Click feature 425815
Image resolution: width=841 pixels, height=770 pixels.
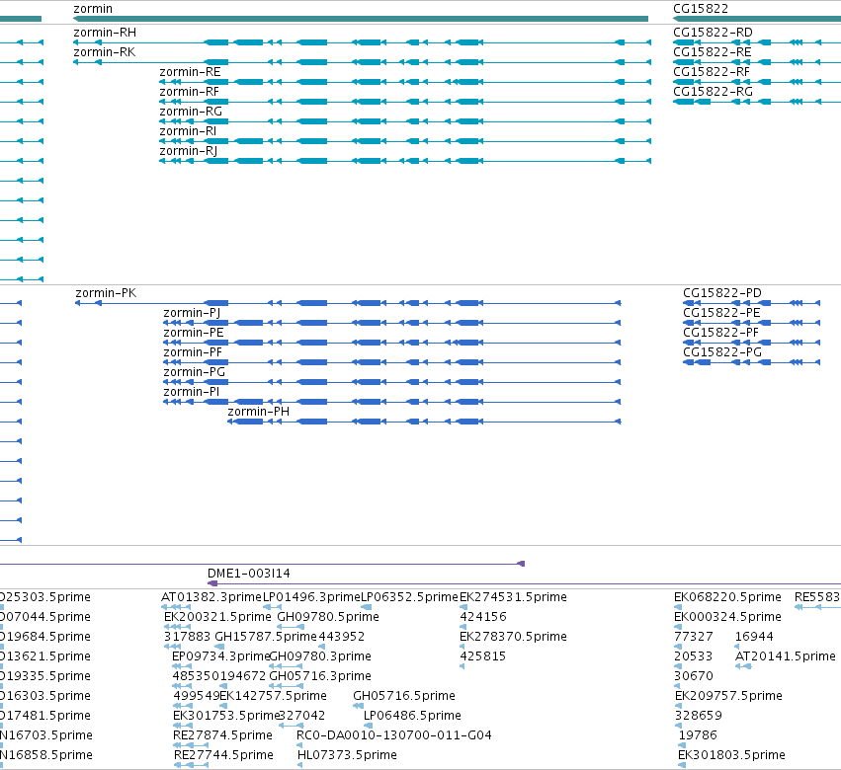[482, 656]
